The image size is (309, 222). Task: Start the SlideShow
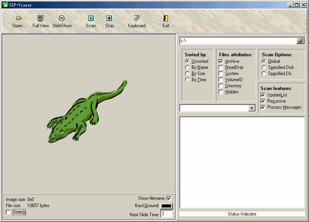click(x=62, y=18)
